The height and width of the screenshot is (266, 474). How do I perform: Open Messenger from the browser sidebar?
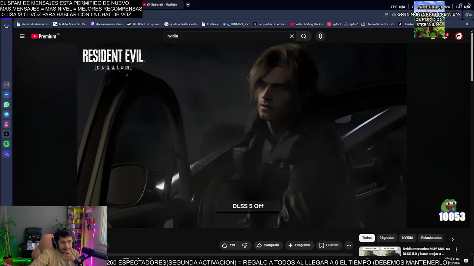pyautogui.click(x=6, y=95)
